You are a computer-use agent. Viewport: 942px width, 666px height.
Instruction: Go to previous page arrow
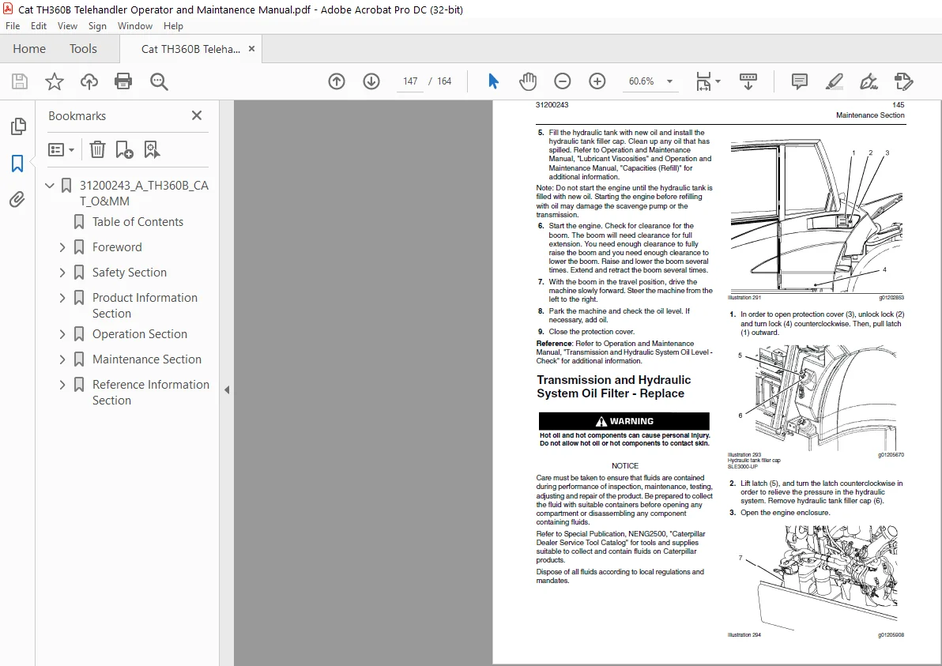[337, 81]
